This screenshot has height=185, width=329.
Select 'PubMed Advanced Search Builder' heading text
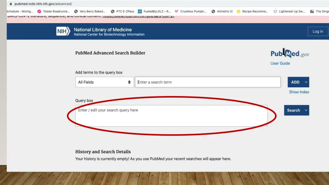[110, 53]
